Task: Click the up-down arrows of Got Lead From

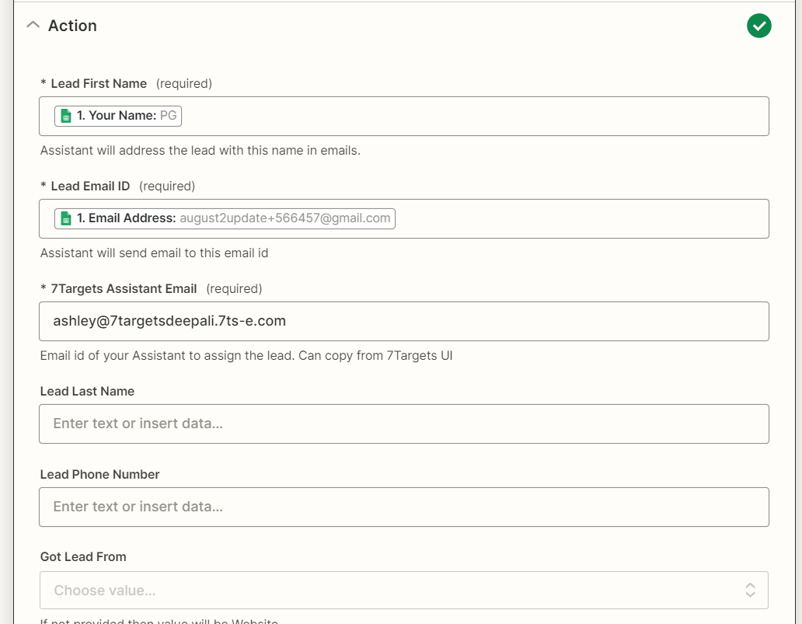Action: pos(750,591)
